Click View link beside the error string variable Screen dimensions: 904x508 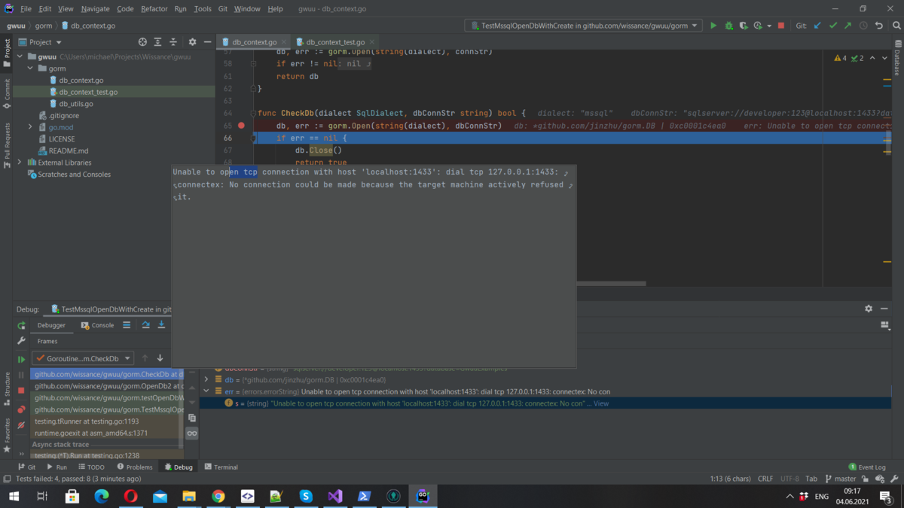pos(602,403)
